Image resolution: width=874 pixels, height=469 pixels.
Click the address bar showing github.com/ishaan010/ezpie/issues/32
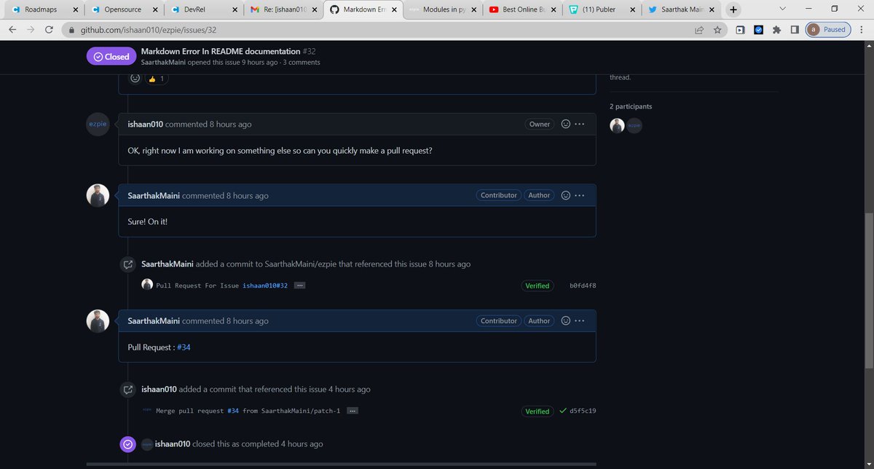[379, 30]
